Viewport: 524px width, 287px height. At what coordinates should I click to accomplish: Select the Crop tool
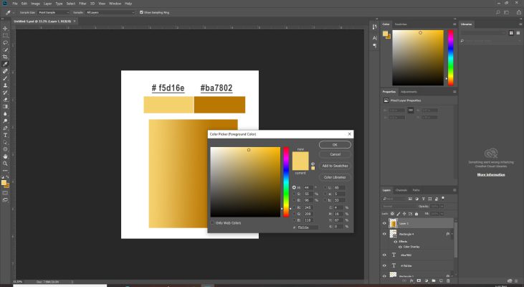coord(6,57)
